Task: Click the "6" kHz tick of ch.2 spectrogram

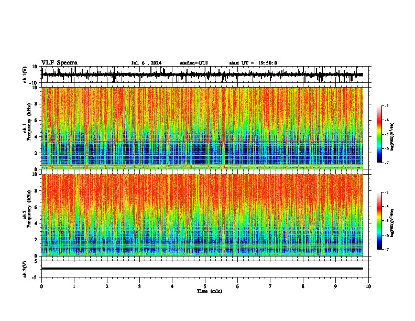Action: [36, 207]
